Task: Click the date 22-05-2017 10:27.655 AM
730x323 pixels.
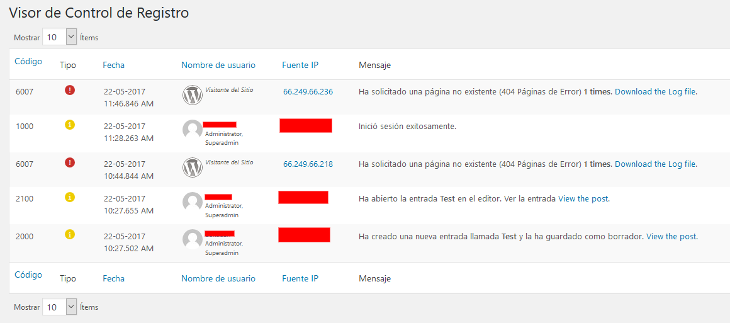Action: [128, 205]
